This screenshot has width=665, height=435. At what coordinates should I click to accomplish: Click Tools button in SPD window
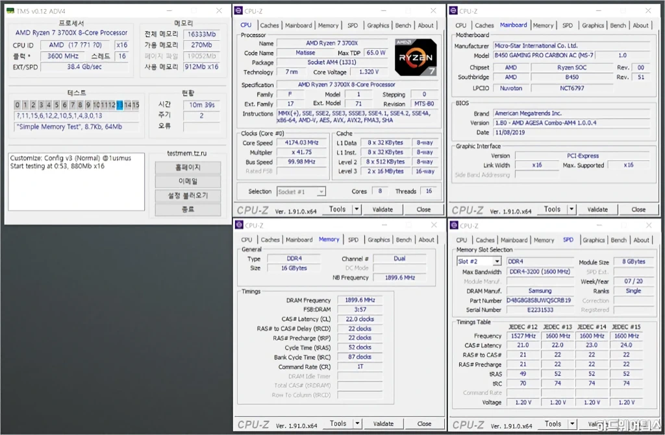553,423
